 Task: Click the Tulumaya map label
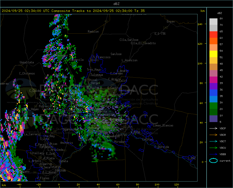(x=97, y=75)
